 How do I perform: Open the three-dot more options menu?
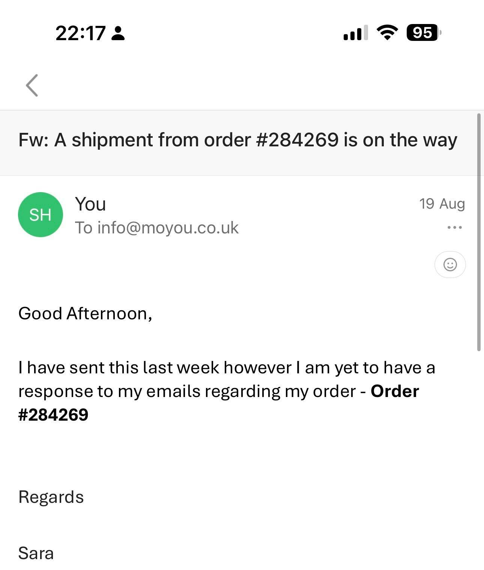[454, 227]
